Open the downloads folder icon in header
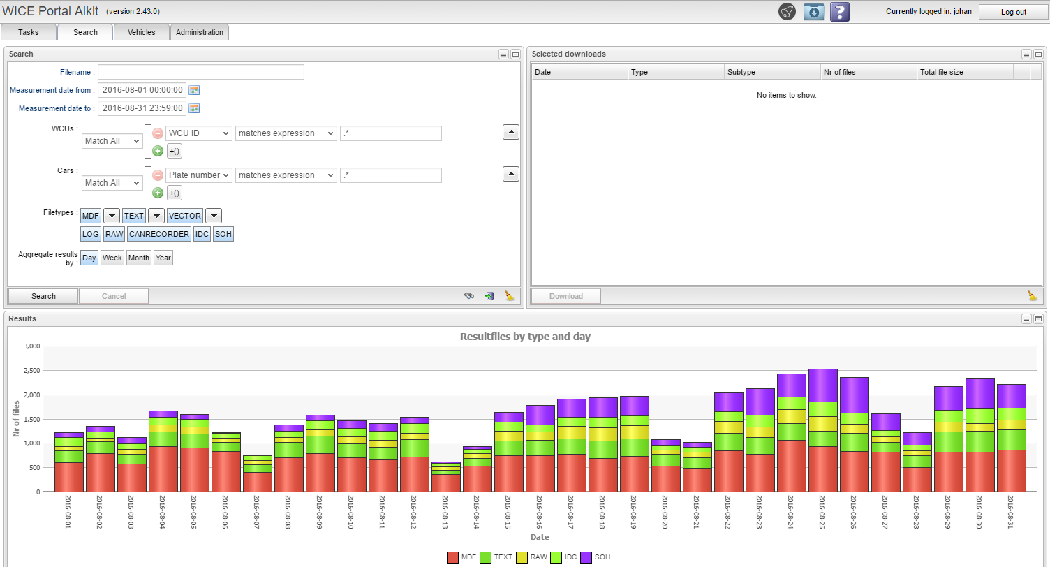The height and width of the screenshot is (567, 1050). click(x=813, y=12)
